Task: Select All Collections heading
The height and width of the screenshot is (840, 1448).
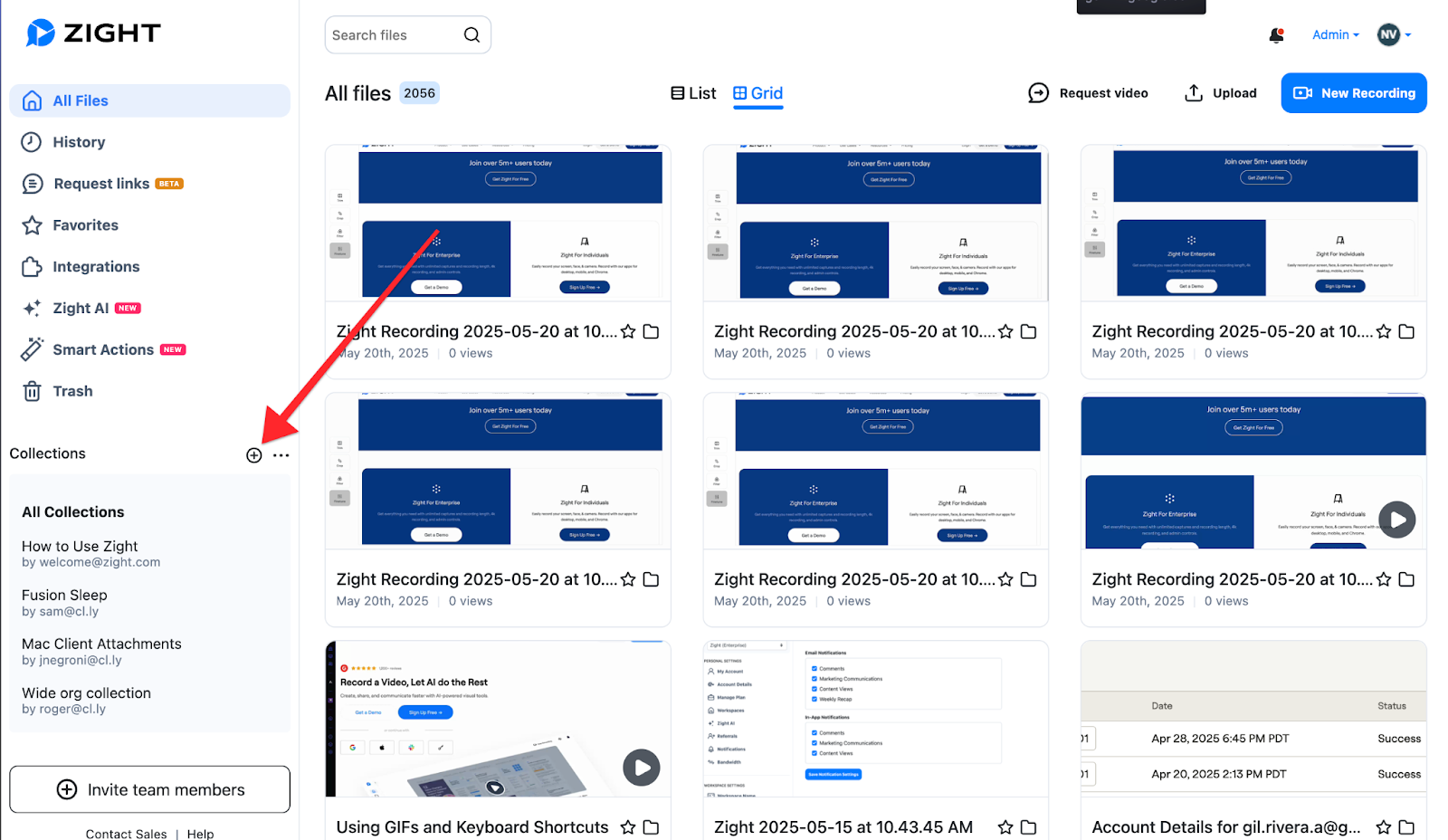Action: tap(73, 512)
